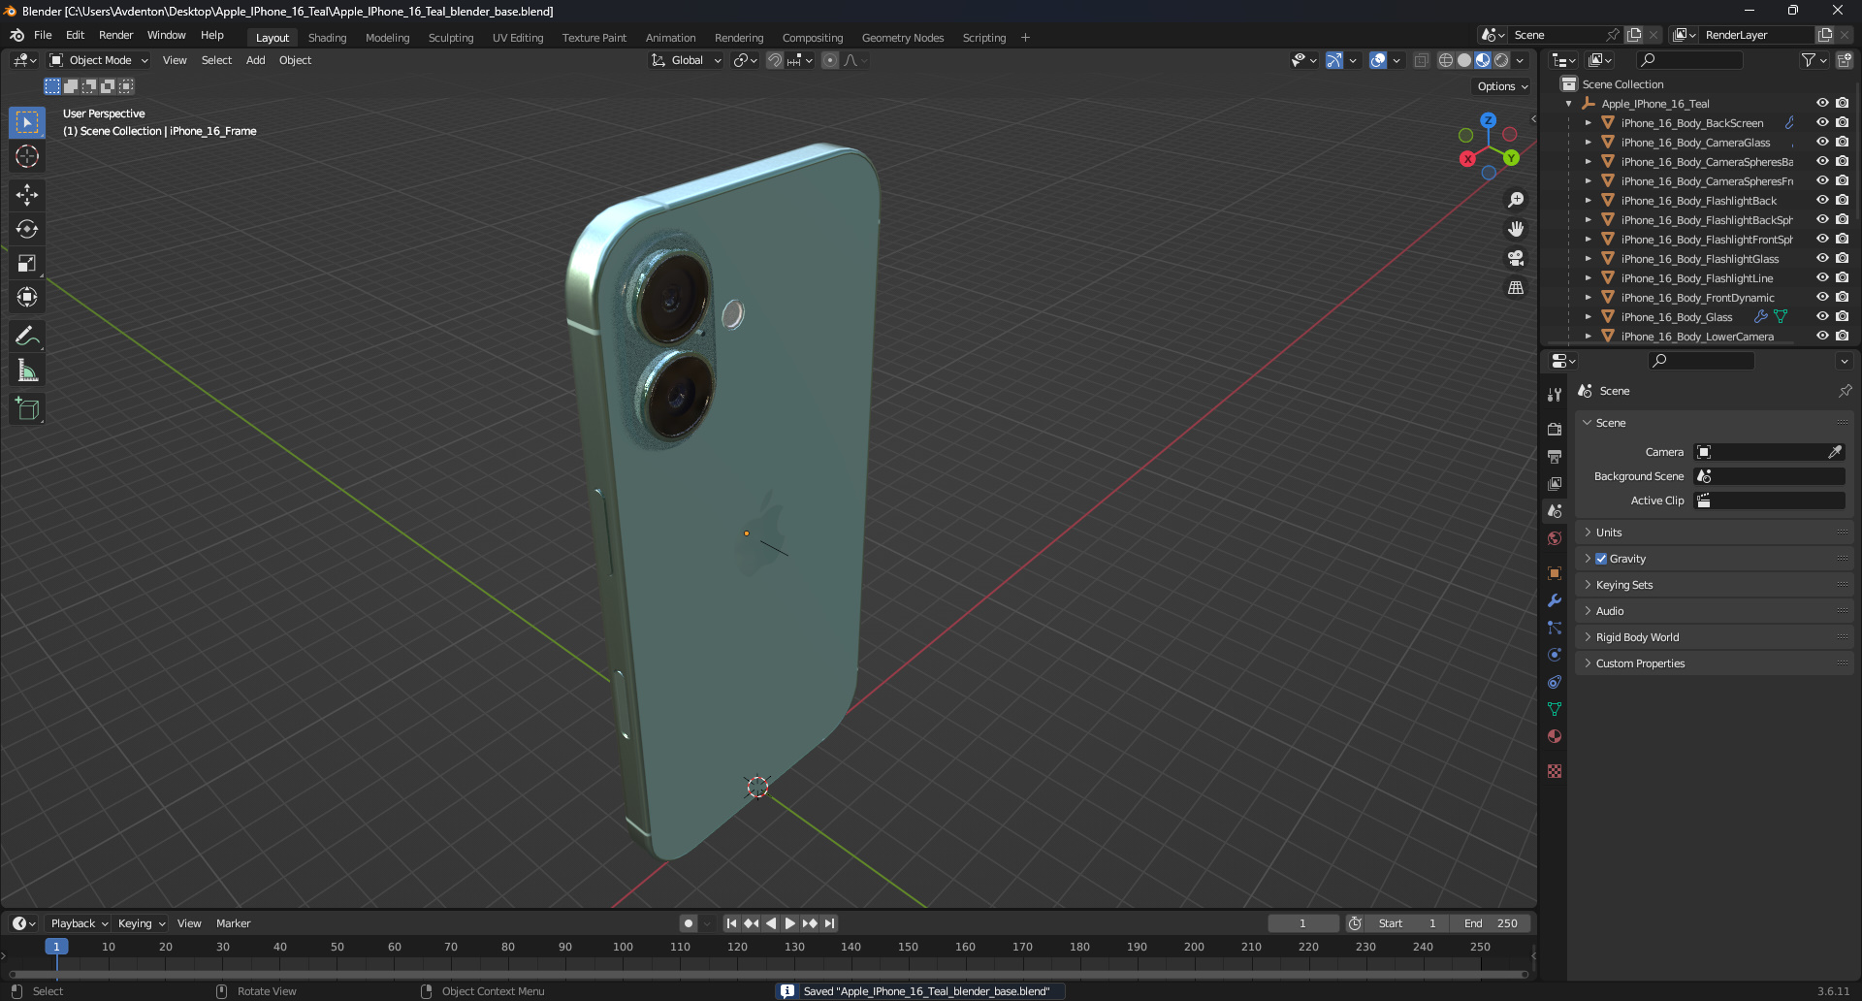The width and height of the screenshot is (1862, 1001).
Task: Hide Apple_IPhone_16_Teal collection in viewport
Action: point(1822,104)
